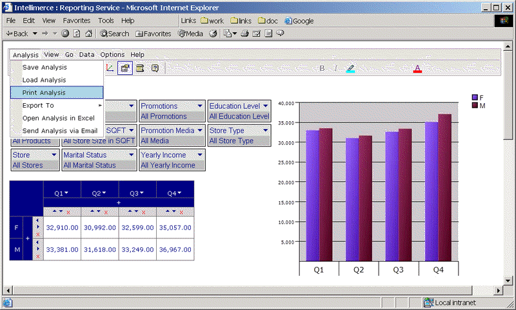Screen dimensions: 516x310
Task: Click the horizontal scrollbar right arrow
Action: (499, 290)
